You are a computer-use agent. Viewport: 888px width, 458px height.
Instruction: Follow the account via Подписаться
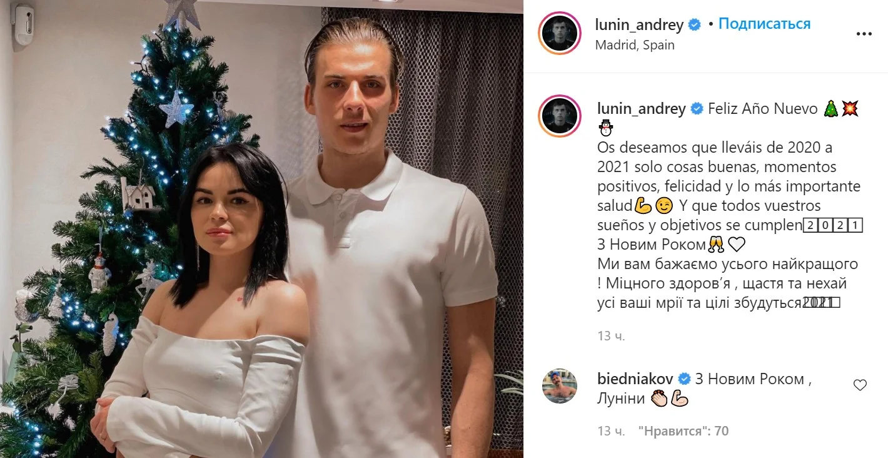coord(764,24)
